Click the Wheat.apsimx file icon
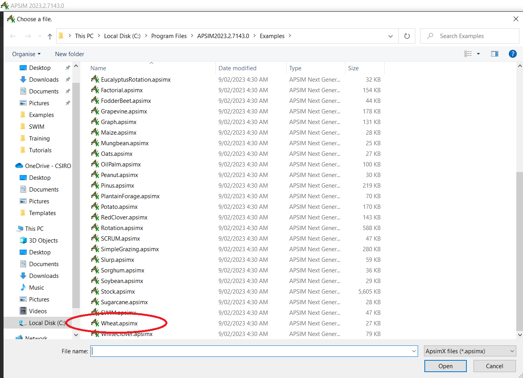 coord(95,323)
